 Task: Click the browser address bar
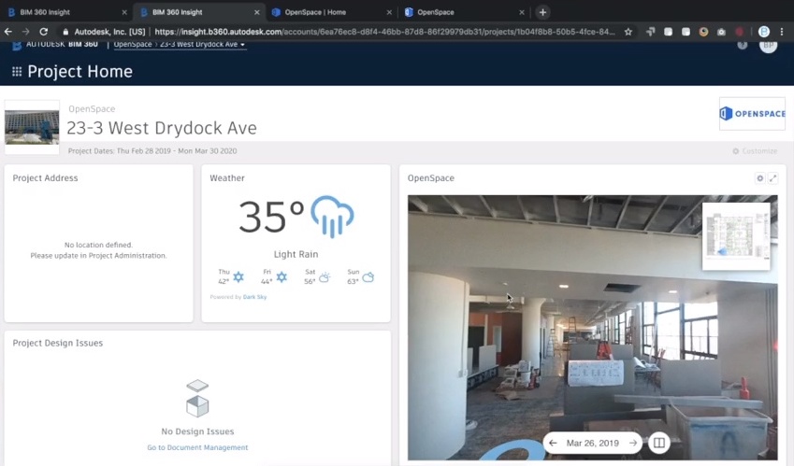pyautogui.click(x=374, y=31)
